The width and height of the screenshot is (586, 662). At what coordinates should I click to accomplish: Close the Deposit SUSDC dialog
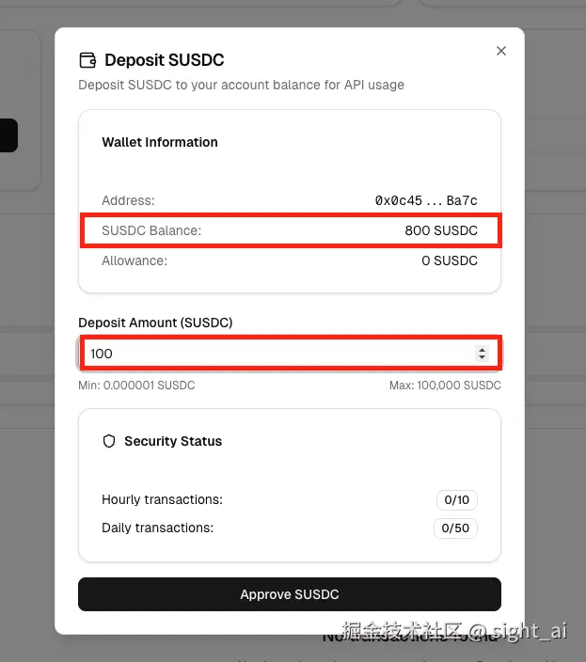[x=500, y=51]
